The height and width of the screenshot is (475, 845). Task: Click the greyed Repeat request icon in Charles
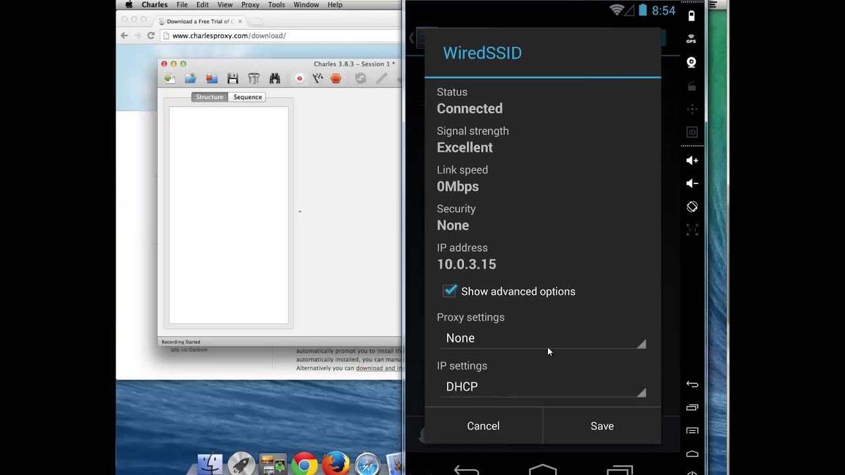pyautogui.click(x=360, y=79)
